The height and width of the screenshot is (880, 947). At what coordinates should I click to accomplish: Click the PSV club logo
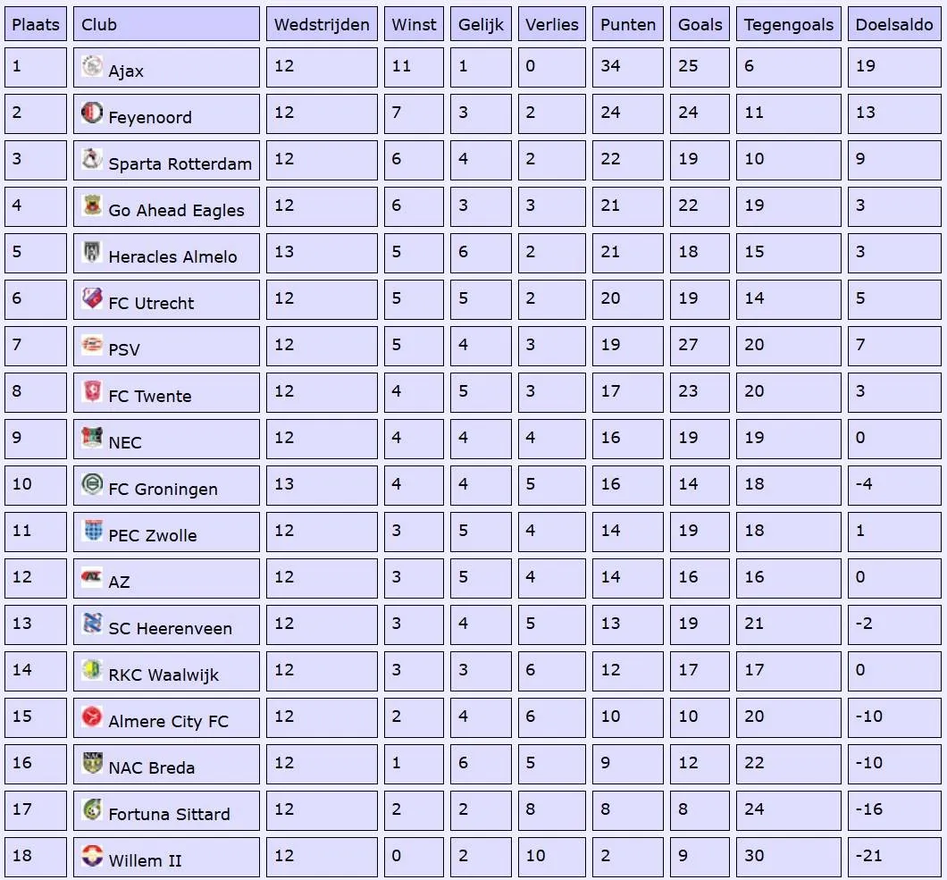click(92, 345)
